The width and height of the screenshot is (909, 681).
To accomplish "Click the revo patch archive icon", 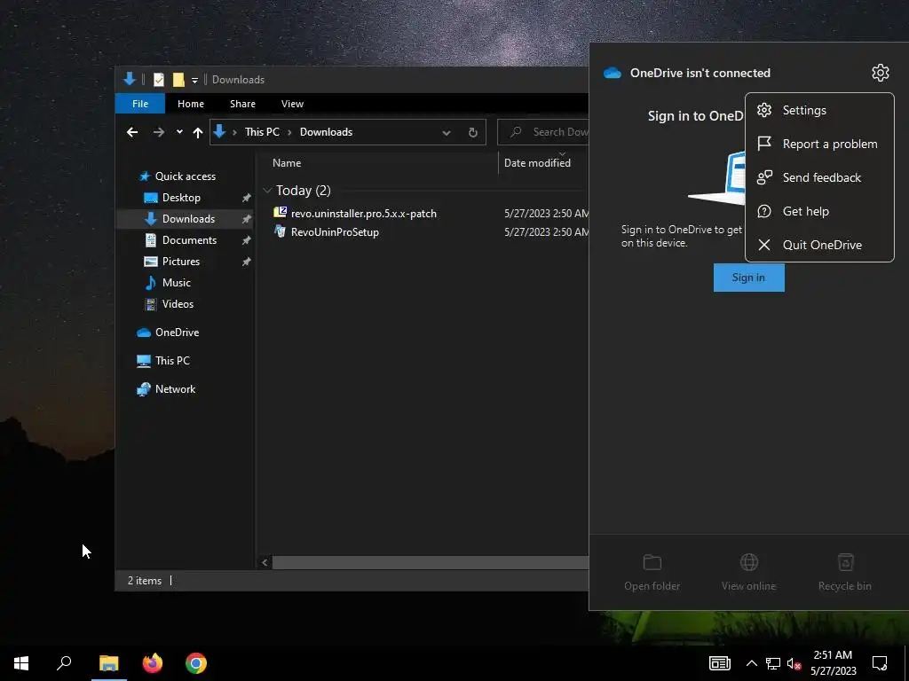I will click(x=280, y=213).
